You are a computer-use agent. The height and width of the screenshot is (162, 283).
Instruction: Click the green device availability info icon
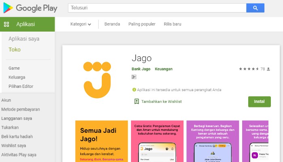134,90
